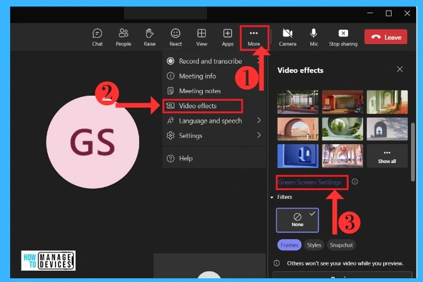The image size is (423, 282).
Task: Leave the meeting
Action: [386, 37]
